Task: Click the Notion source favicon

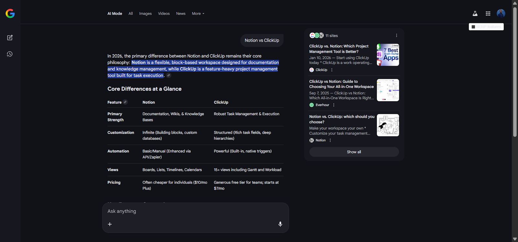Action: point(311,140)
